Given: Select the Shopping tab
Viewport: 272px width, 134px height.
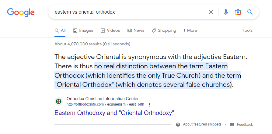Looking at the screenshot, I should 164,31.
